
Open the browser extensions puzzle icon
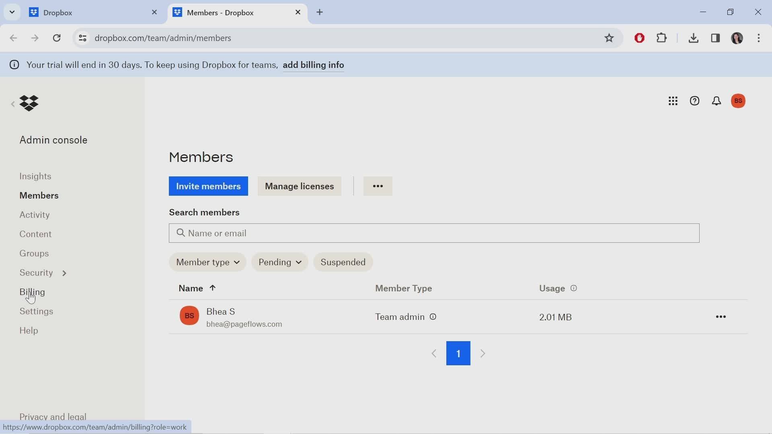click(661, 38)
